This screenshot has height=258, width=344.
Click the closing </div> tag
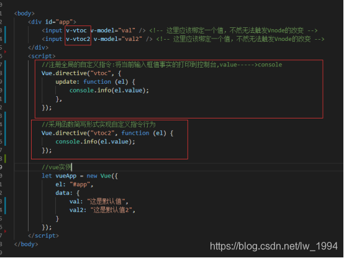38,48
